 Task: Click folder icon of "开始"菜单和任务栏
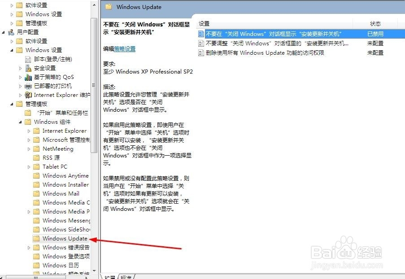pos(28,113)
